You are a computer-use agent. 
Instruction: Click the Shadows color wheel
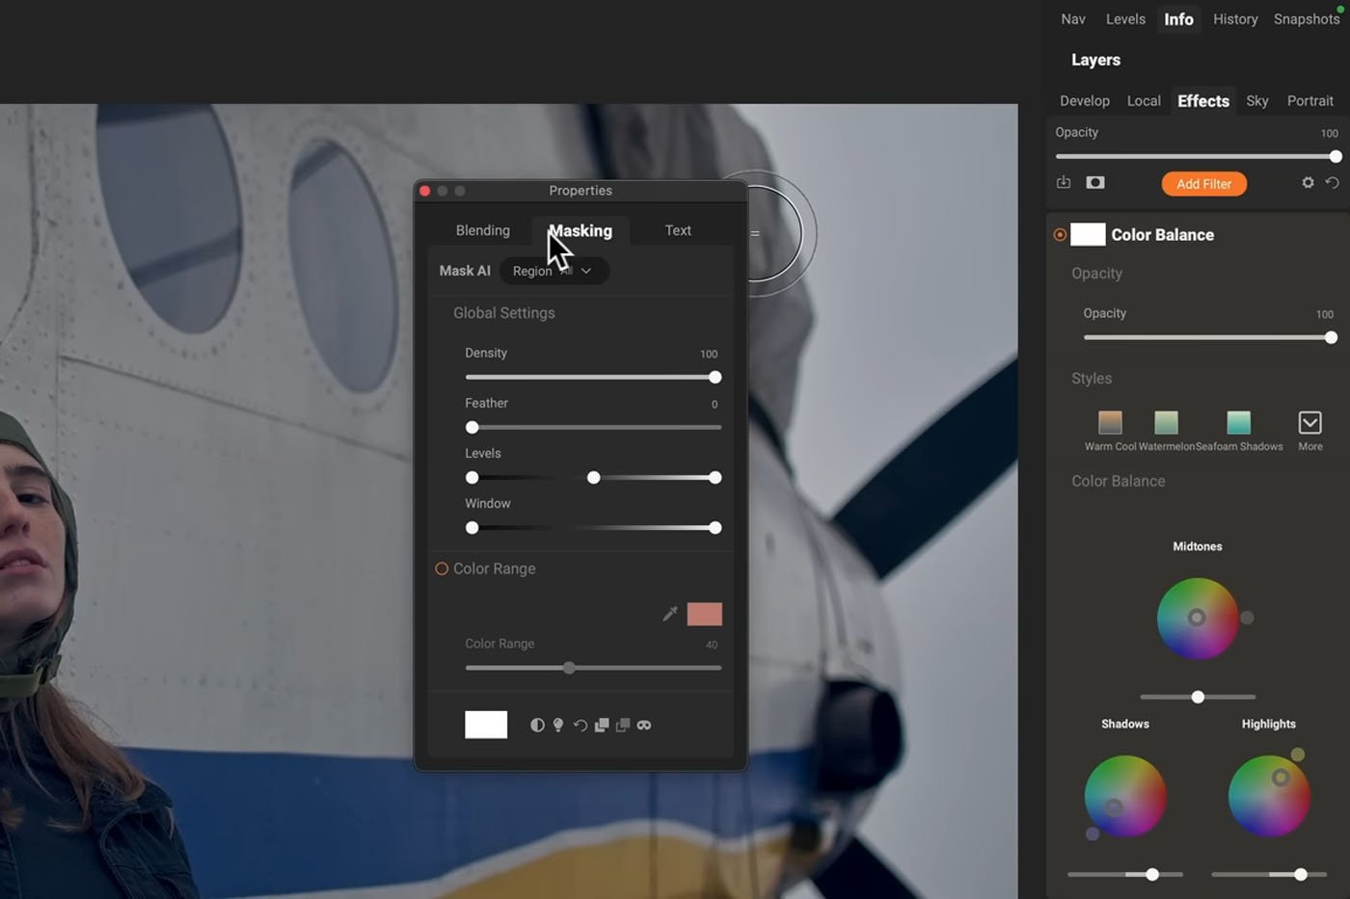pos(1125,796)
